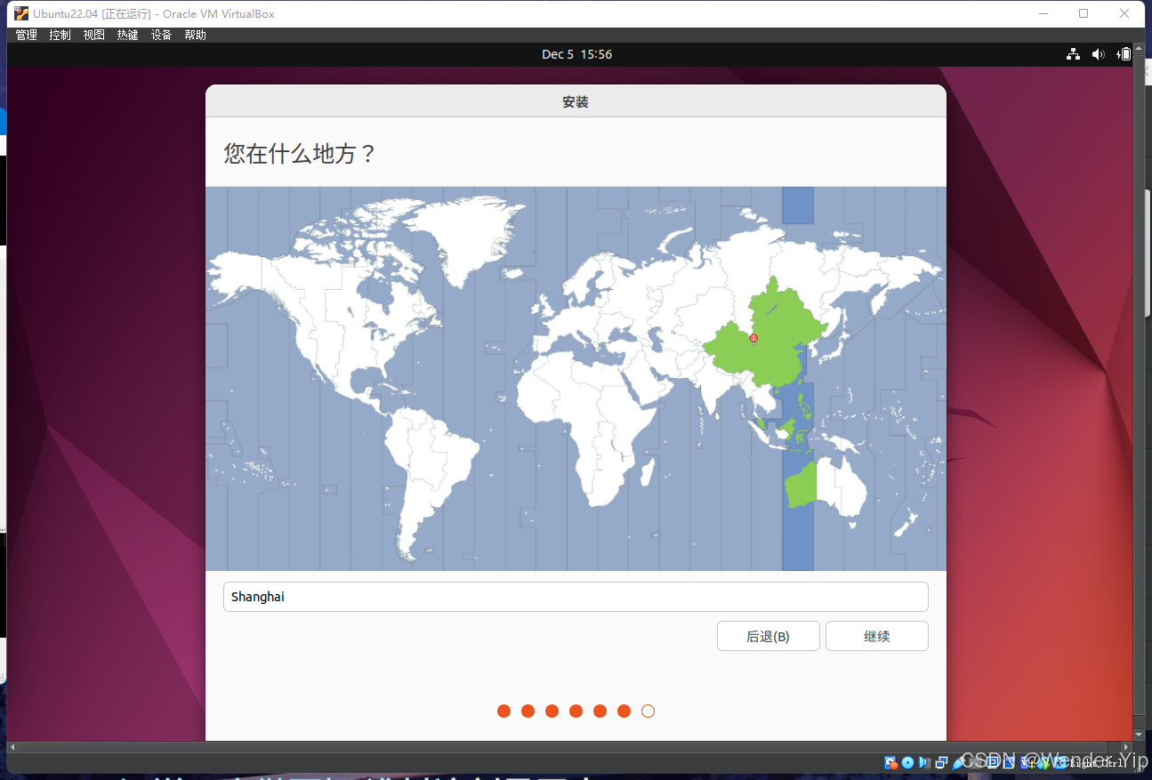The height and width of the screenshot is (780, 1152).
Task: Click the Ubuntu volume speaker icon
Action: point(1099,54)
